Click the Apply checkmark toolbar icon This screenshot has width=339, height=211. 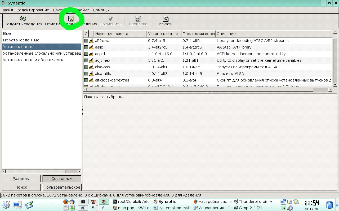(x=111, y=18)
